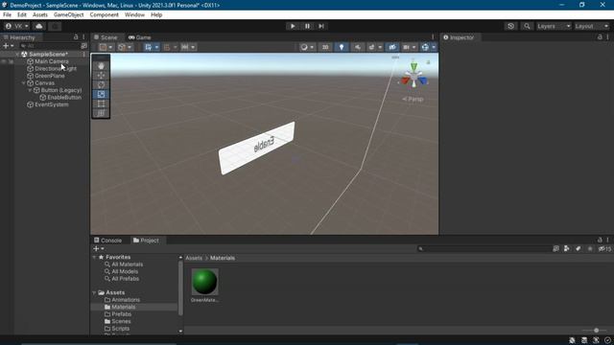
Task: Select the Hand view tool
Action: [101, 66]
